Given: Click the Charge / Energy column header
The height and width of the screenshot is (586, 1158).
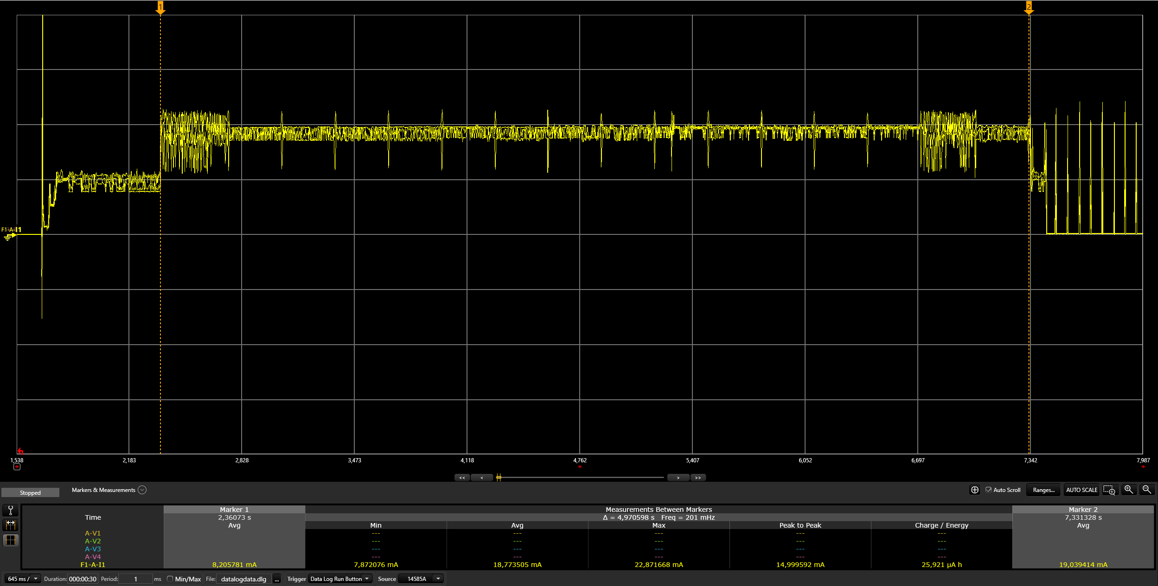Looking at the screenshot, I should pos(941,525).
